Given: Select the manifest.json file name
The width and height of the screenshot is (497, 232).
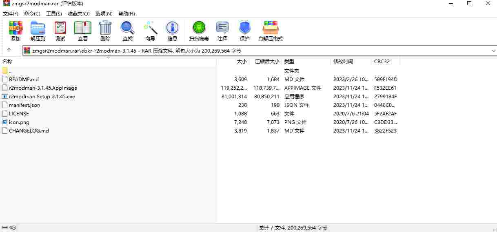Looking at the screenshot, I should (x=24, y=105).
